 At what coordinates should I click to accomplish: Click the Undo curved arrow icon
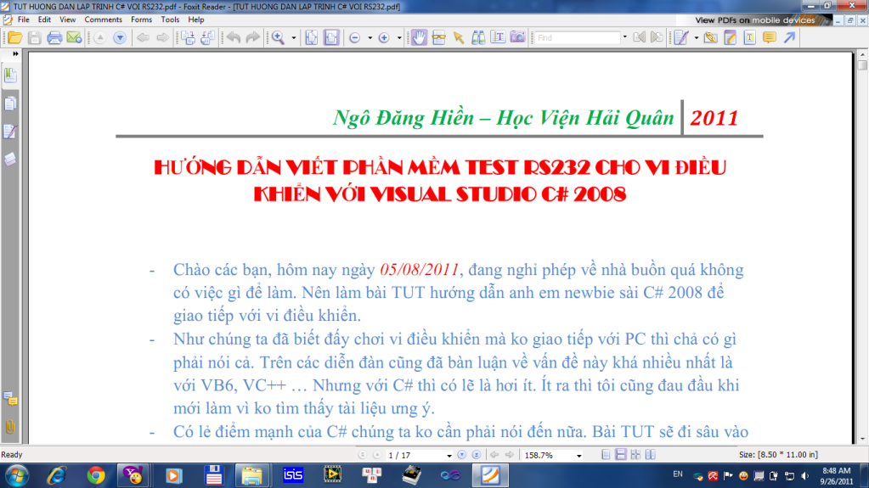click(x=234, y=37)
